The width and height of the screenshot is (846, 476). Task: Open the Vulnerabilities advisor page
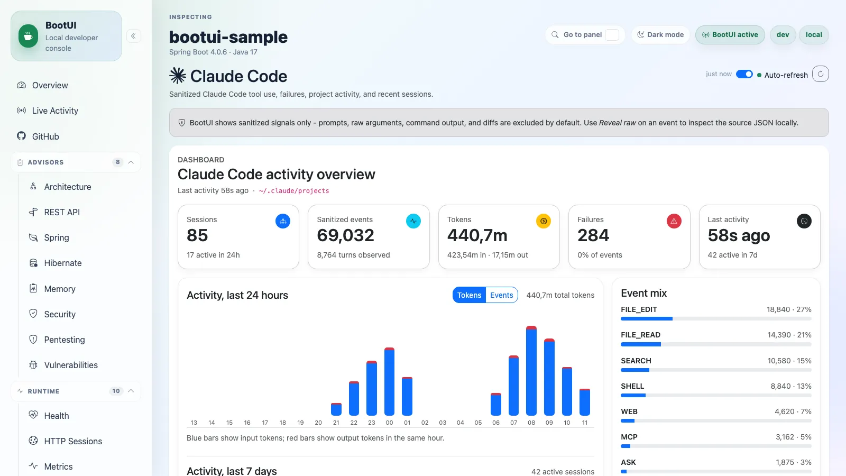[82, 365]
